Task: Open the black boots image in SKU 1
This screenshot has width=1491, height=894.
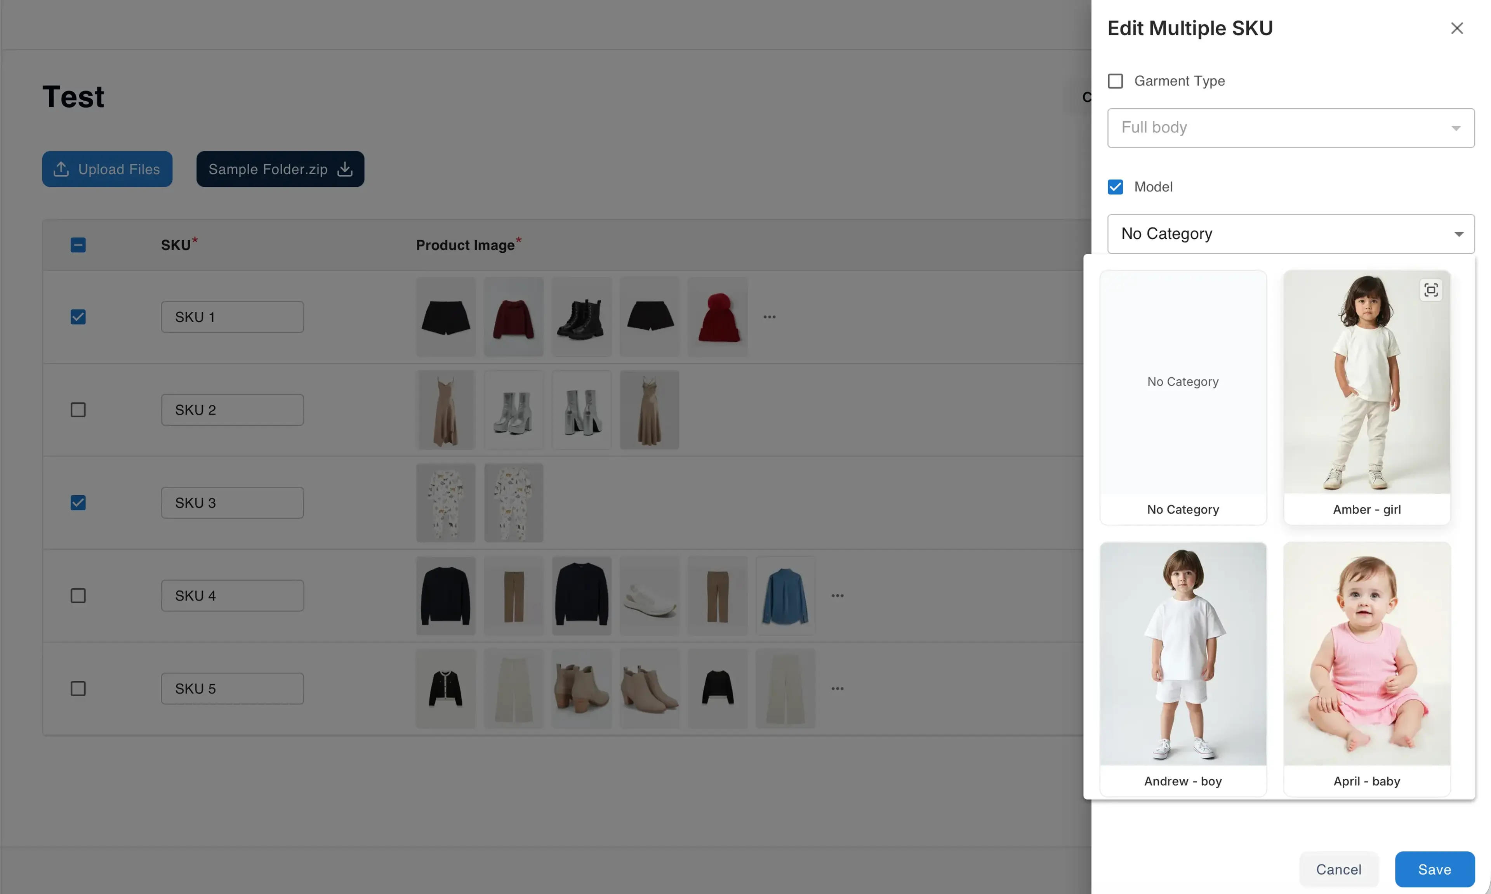Action: click(581, 317)
